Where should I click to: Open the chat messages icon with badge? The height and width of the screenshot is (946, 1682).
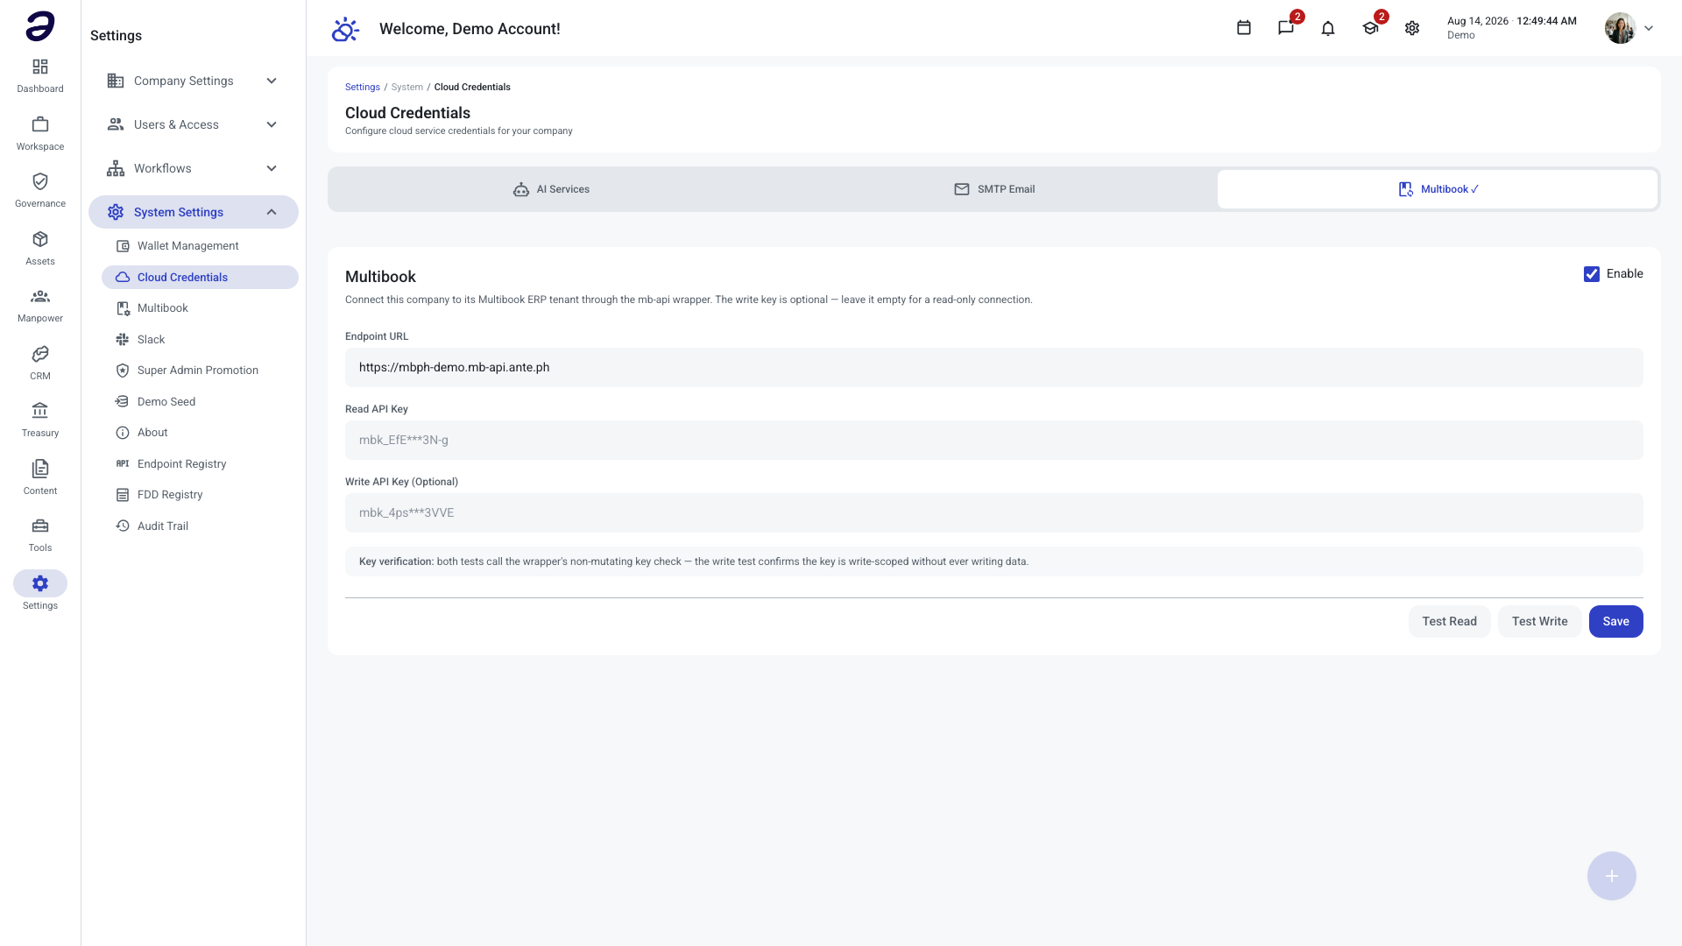point(1286,28)
